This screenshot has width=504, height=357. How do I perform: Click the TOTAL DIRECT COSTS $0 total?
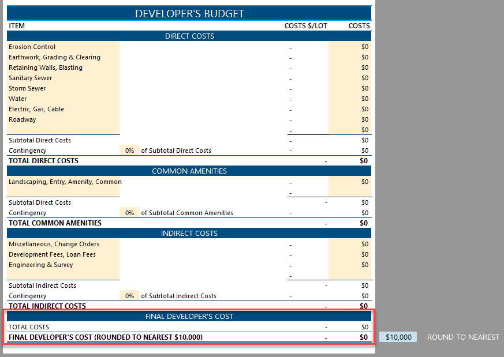click(363, 160)
